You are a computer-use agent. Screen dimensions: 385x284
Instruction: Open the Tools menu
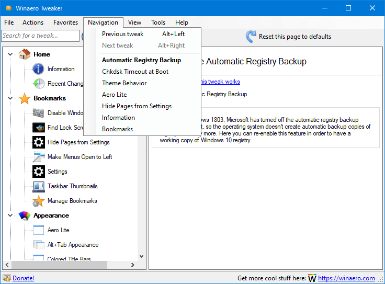point(158,22)
